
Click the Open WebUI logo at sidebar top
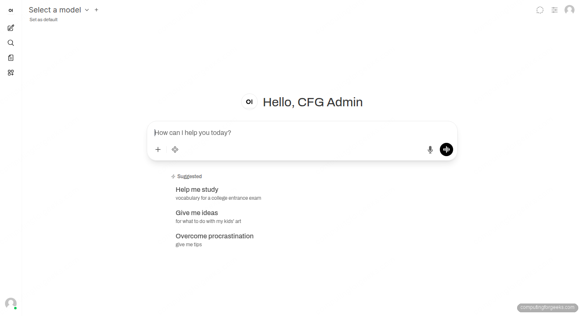point(10,10)
